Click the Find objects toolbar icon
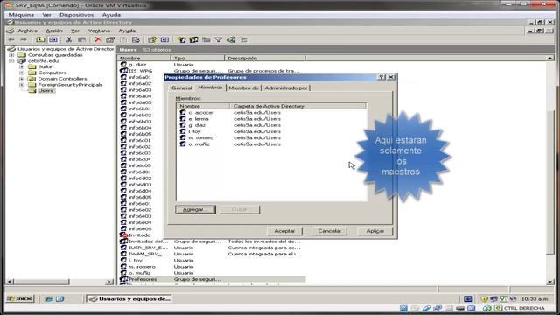 231,39
